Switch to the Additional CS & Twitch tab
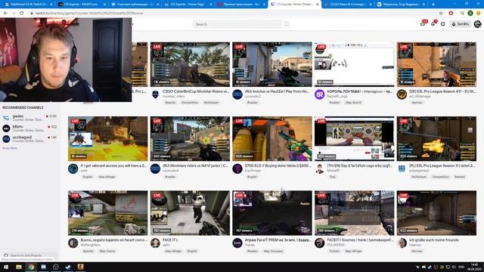This screenshot has width=484, height=272. point(28,5)
